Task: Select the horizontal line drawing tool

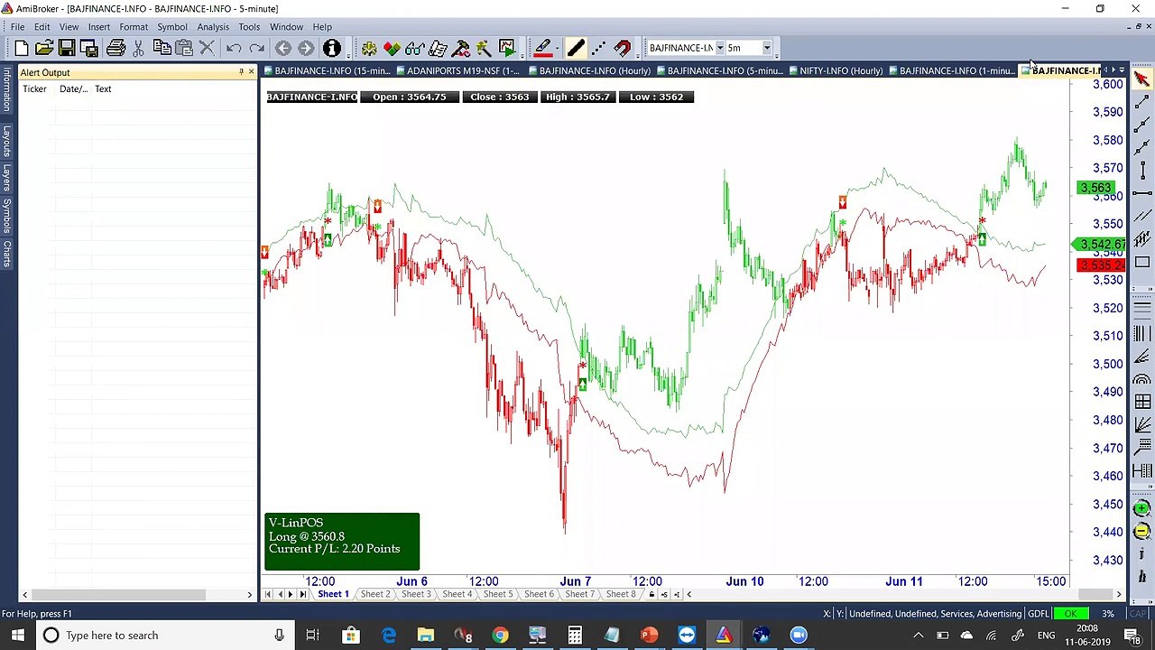Action: [x=1142, y=193]
